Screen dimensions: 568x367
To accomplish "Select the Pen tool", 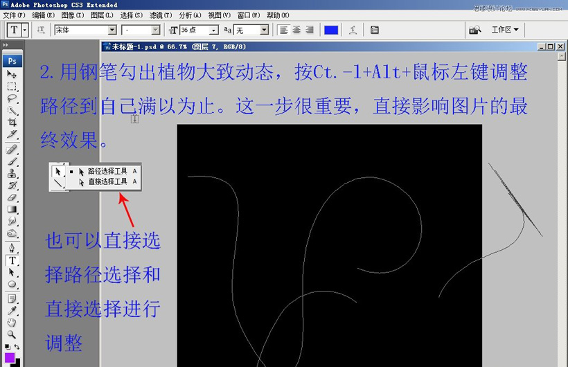I will pyautogui.click(x=12, y=248).
